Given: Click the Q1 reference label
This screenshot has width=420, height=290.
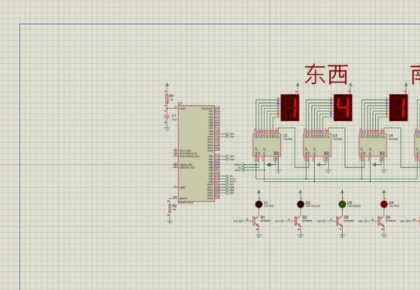Looking at the screenshot, I should (x=262, y=217).
